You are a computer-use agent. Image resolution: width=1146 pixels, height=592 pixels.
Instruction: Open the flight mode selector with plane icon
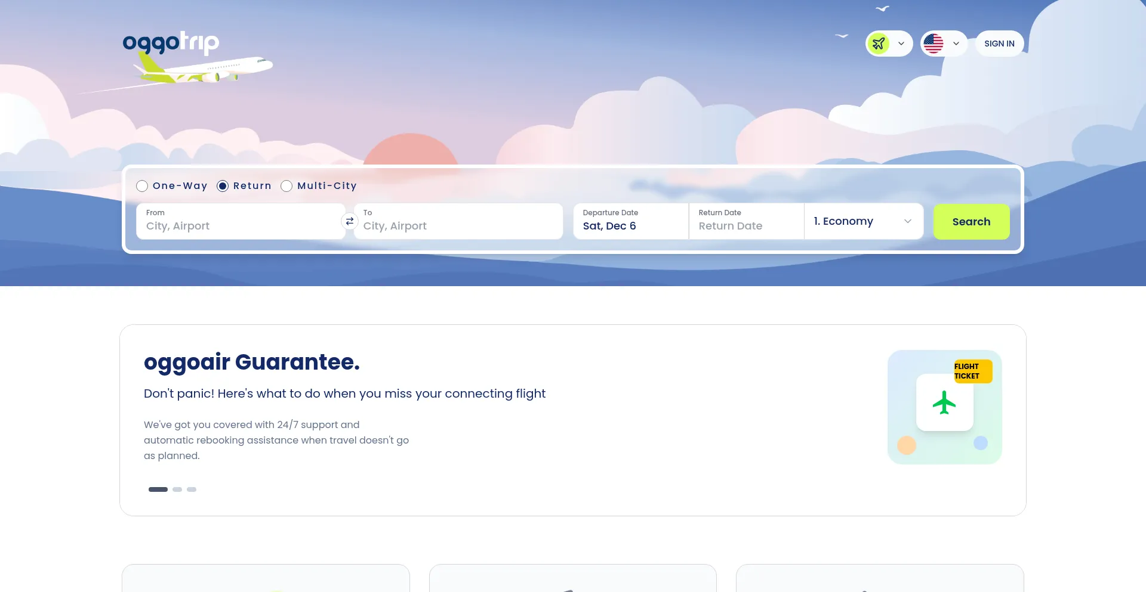[x=889, y=44]
